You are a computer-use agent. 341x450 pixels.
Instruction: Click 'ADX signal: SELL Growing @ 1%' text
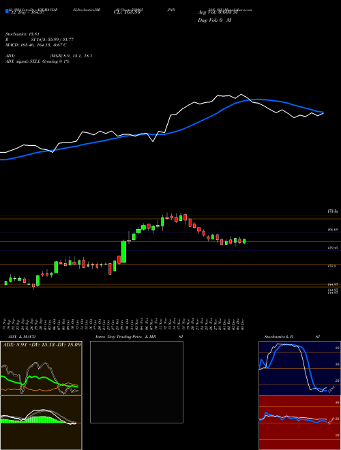(x=38, y=61)
